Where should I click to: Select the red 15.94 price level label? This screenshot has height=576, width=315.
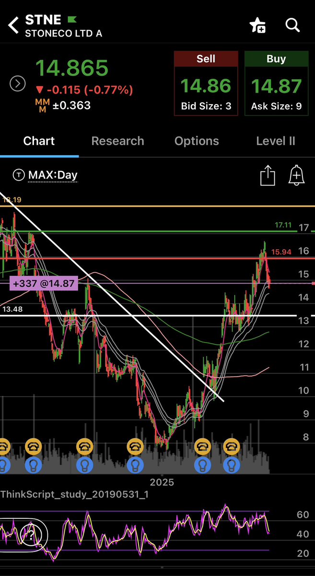coord(281,252)
